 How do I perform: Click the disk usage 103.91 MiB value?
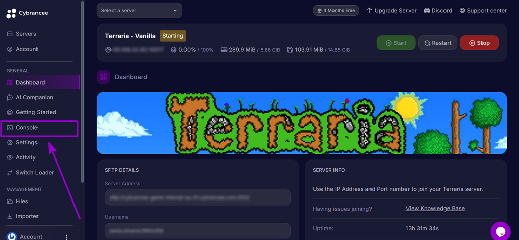pos(309,50)
